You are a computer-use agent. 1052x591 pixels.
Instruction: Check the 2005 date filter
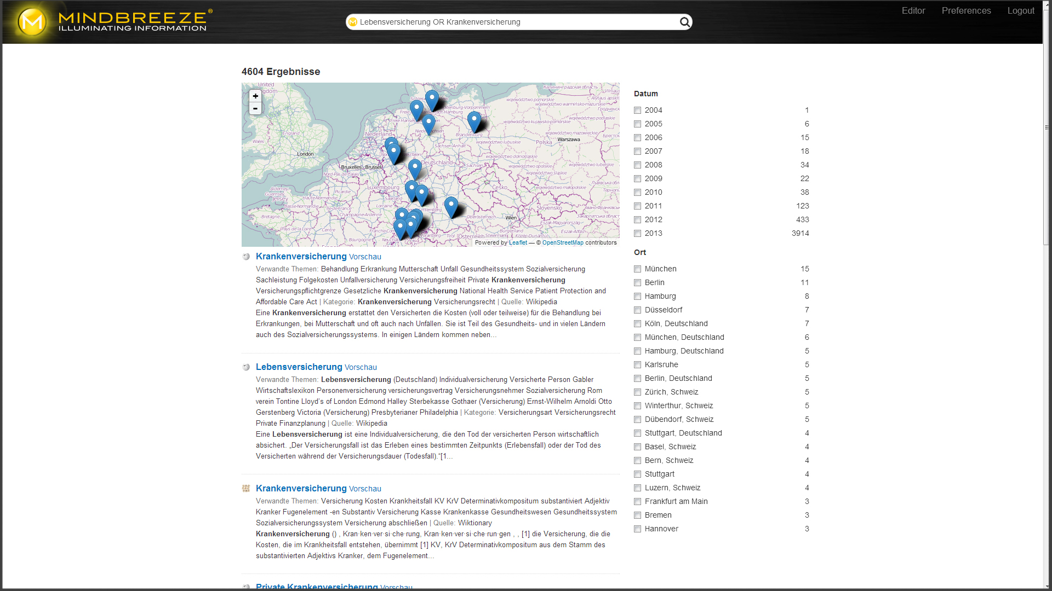coord(637,124)
